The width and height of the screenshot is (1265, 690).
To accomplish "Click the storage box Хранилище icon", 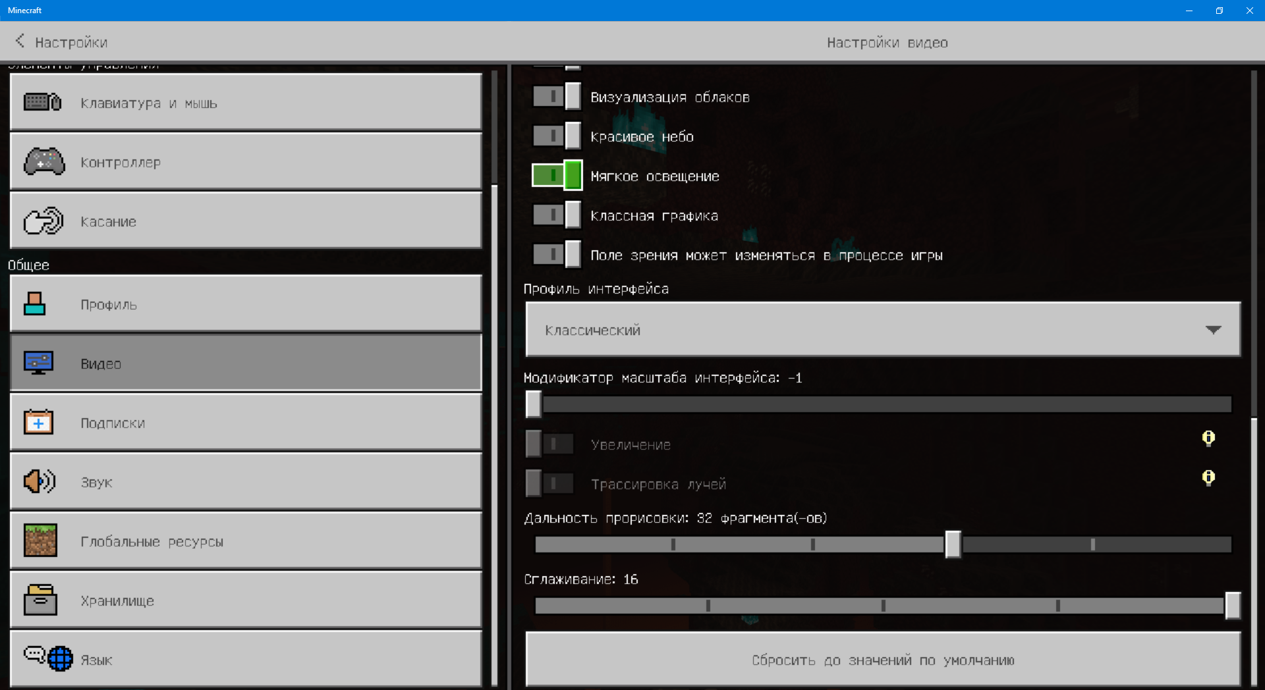I will tap(40, 600).
